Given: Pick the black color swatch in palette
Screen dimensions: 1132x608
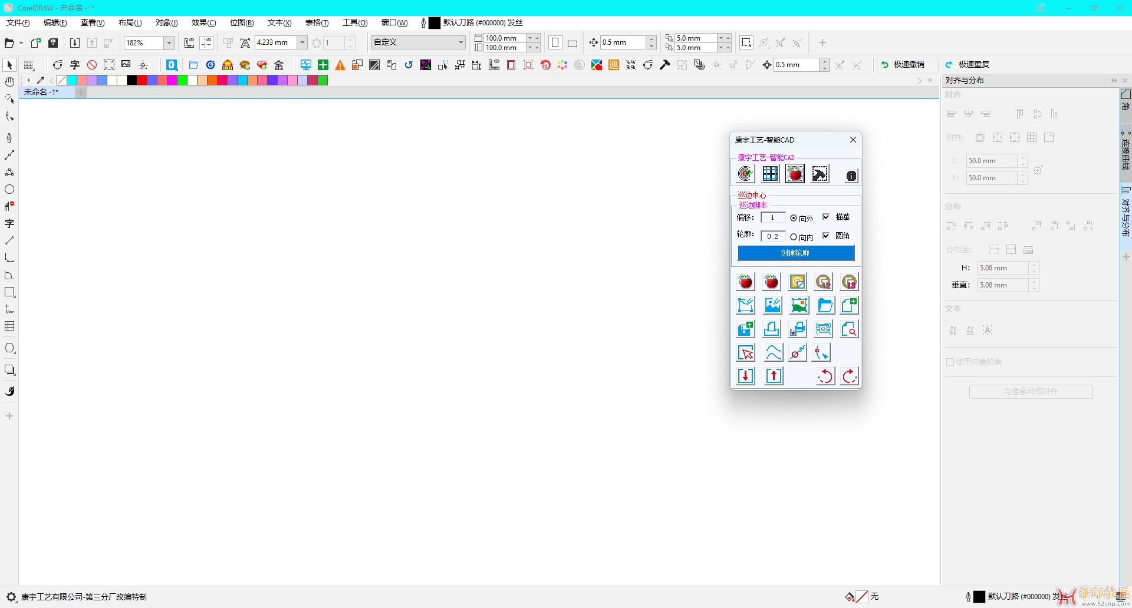Looking at the screenshot, I should pos(132,80).
